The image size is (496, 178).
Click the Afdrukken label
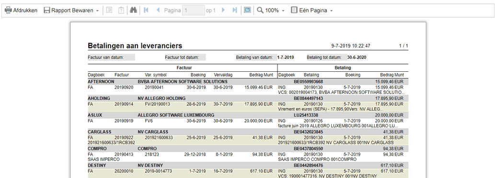coord(25,11)
